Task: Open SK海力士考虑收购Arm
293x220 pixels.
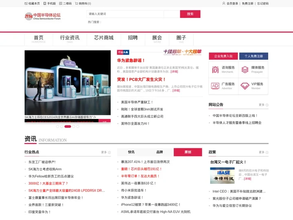Action: tap(45, 169)
